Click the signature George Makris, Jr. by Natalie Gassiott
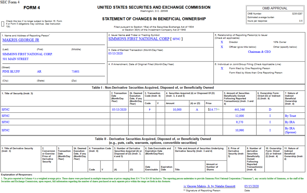 209,186
